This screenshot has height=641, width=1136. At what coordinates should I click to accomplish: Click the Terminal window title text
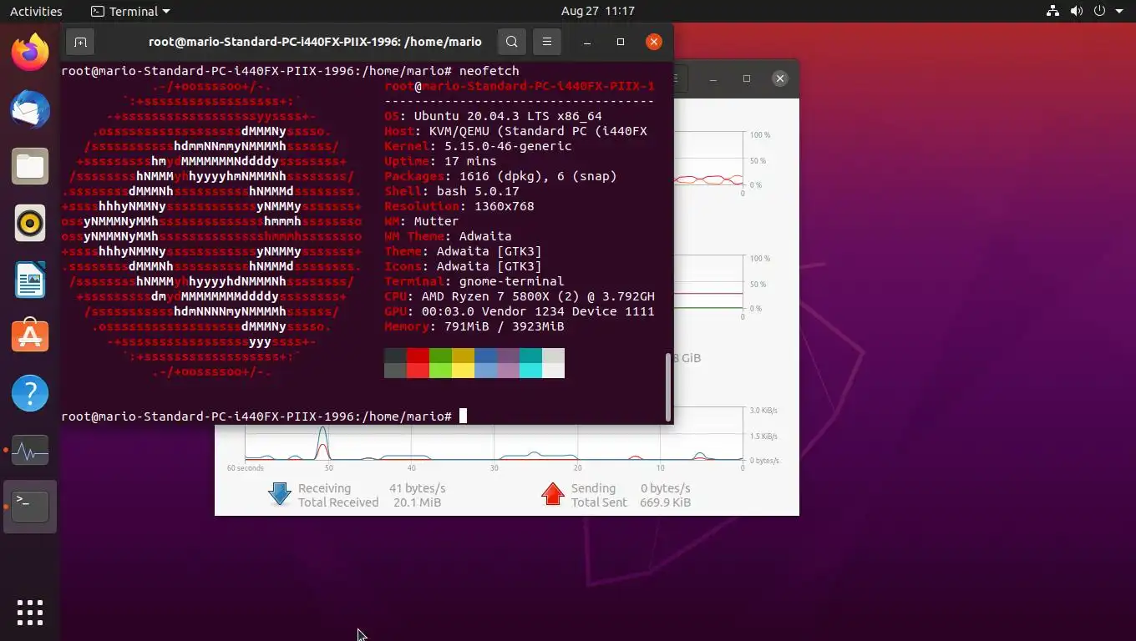click(x=315, y=42)
